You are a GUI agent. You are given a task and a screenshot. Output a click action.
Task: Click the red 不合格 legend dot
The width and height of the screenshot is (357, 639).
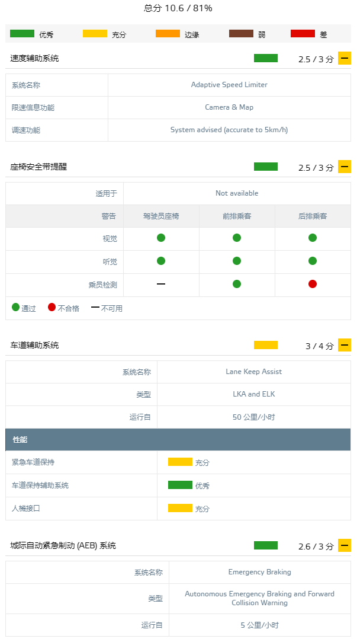52,307
